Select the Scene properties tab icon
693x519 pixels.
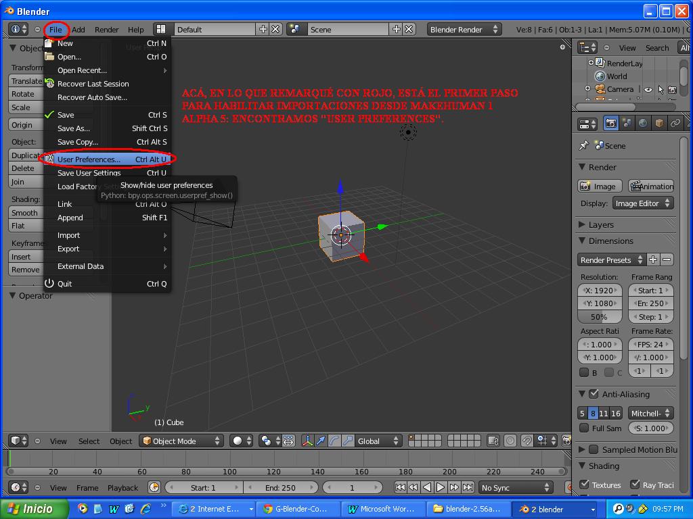(x=627, y=124)
